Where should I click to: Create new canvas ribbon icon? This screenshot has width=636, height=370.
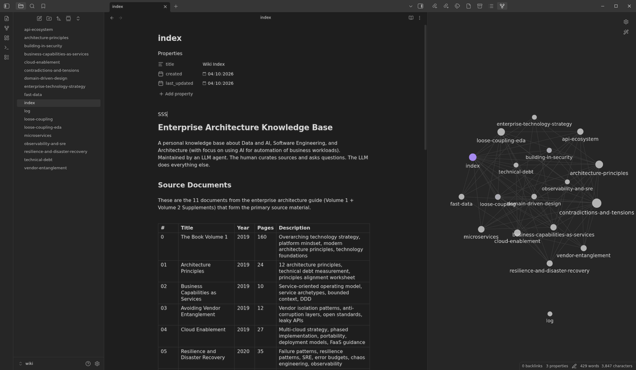(6, 38)
